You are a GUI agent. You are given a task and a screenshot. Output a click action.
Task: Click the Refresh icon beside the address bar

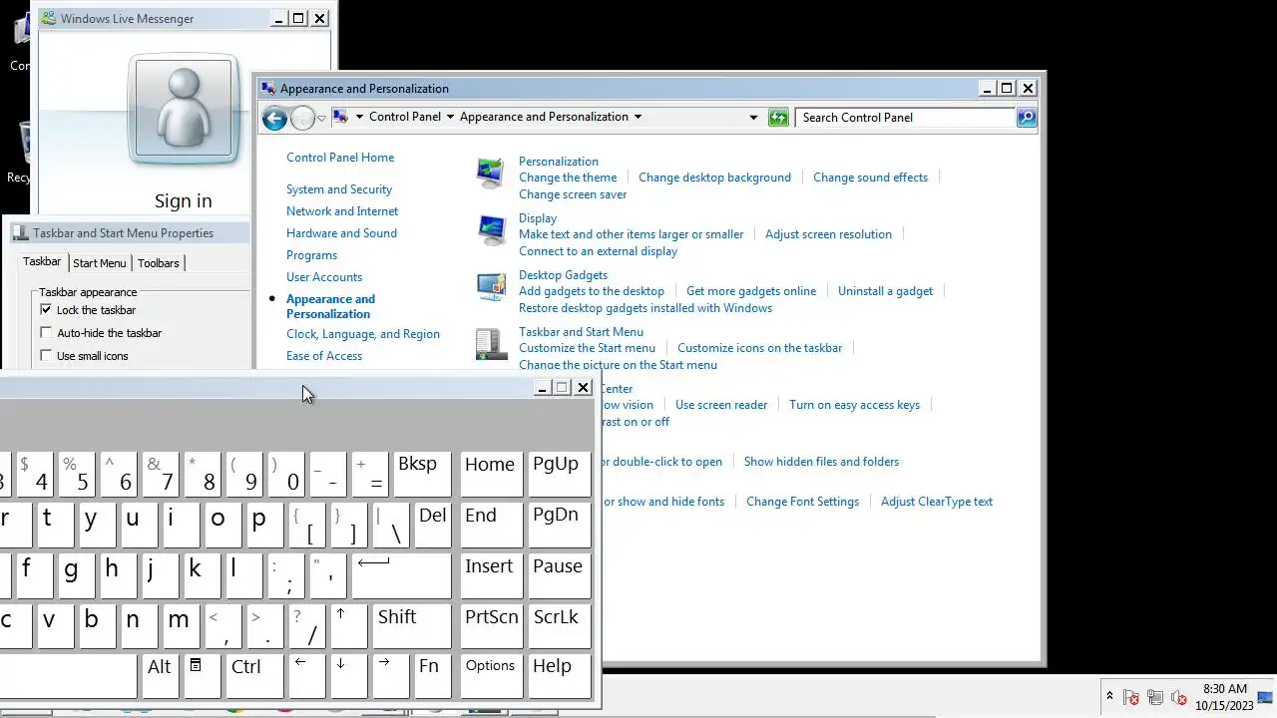coord(779,117)
